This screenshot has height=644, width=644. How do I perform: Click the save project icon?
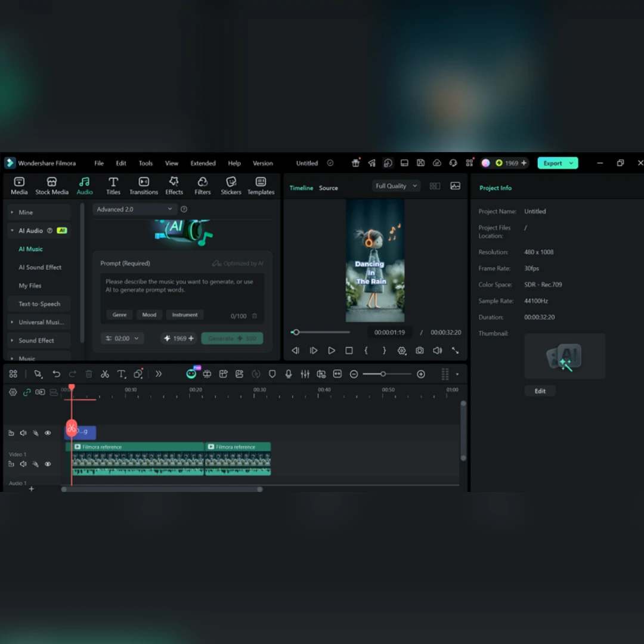(x=420, y=163)
